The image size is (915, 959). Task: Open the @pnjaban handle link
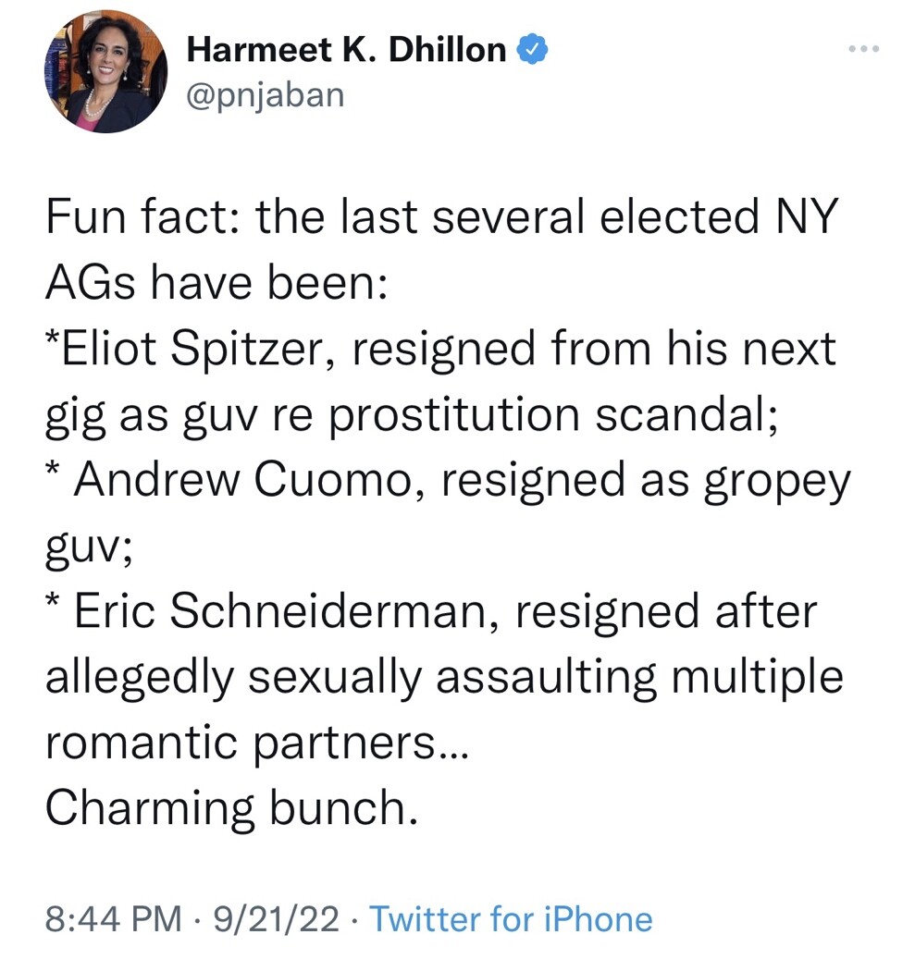click(x=265, y=93)
